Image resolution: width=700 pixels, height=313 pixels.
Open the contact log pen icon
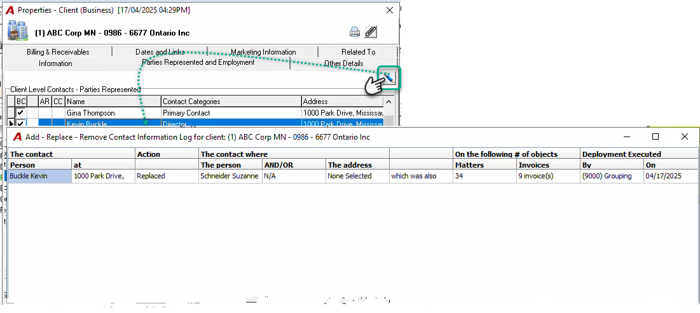(389, 78)
